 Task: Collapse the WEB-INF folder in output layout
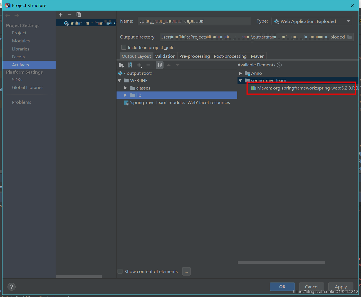coord(119,80)
